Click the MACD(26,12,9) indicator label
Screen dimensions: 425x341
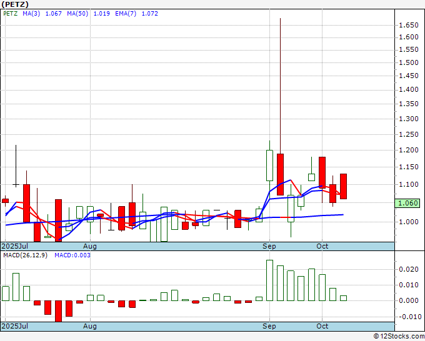pos(25,255)
